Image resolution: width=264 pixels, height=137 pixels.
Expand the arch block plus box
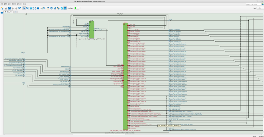point(124,24)
